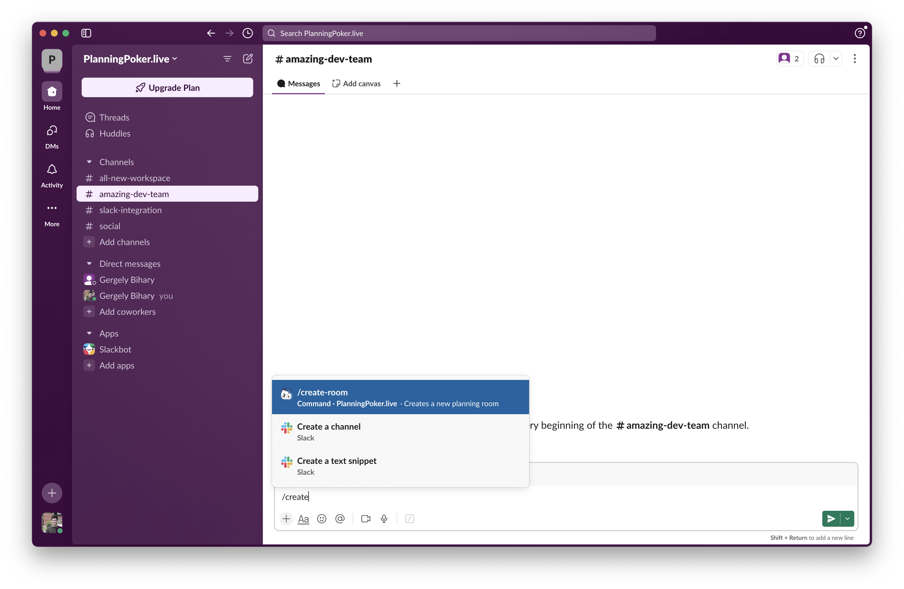Screen dimensions: 904x589
Task: Open your own DM Gergely Bihary you
Action: click(167, 295)
